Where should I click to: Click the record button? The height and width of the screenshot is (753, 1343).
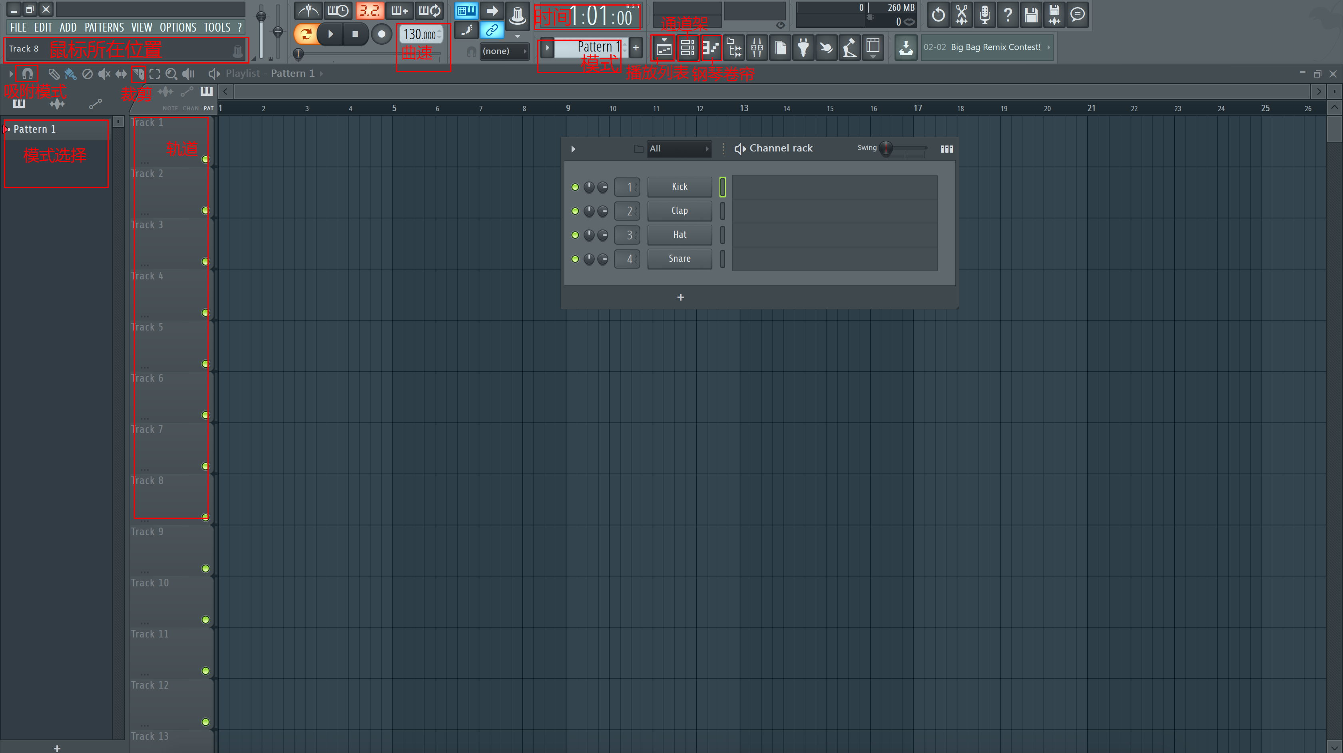tap(381, 34)
